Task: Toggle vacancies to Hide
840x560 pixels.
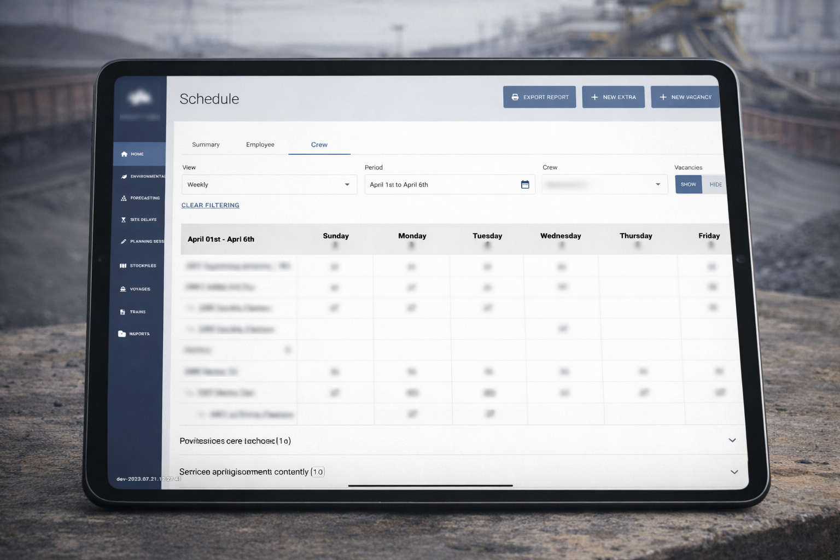Action: (715, 185)
